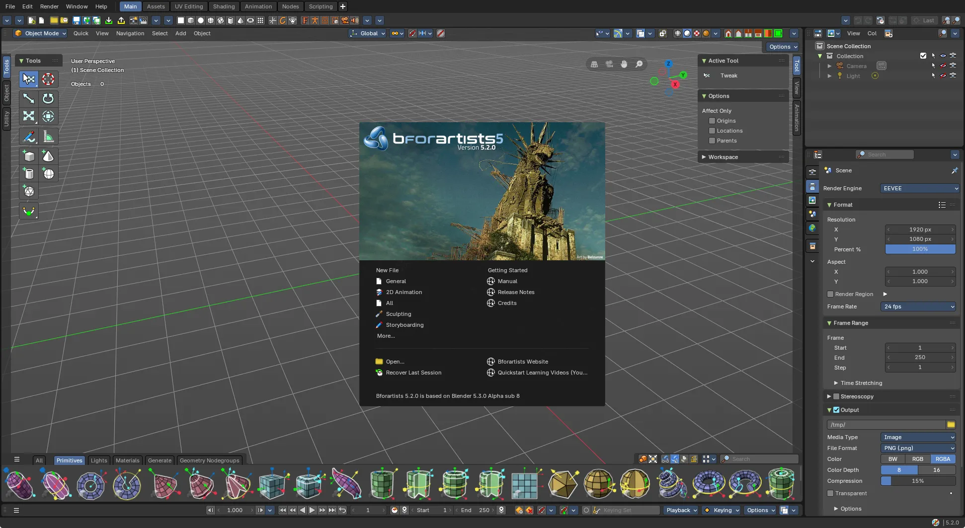Select the Rotate tool icon

pyautogui.click(x=48, y=98)
